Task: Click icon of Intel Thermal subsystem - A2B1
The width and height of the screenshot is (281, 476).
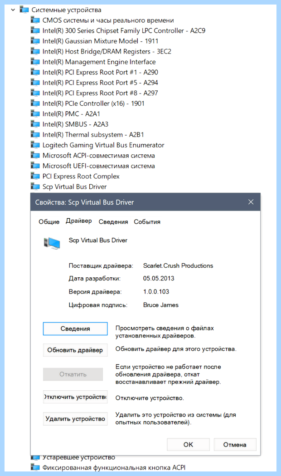Action: point(35,134)
